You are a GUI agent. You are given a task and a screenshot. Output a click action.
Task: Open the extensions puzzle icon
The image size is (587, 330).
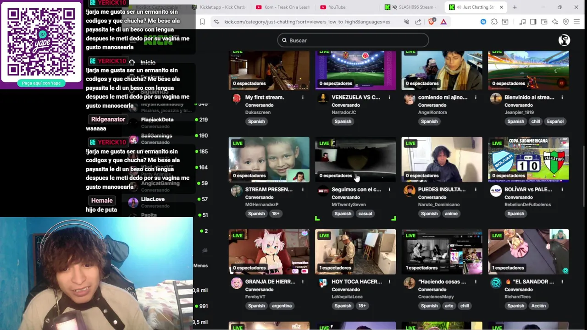coord(494,22)
